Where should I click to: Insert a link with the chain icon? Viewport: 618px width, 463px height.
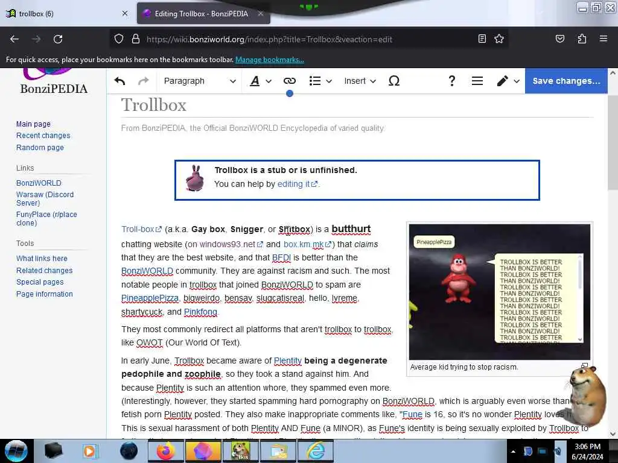289,81
